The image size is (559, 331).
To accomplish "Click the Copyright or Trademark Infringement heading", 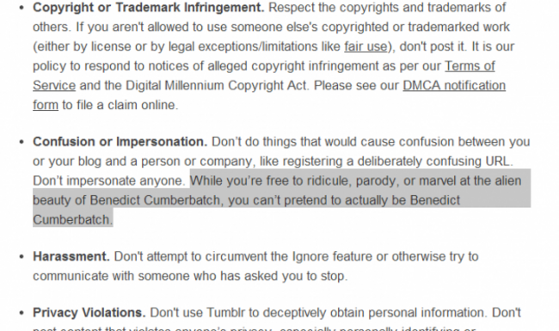I will 149,8.
